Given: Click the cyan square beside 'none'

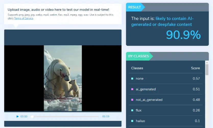Looking at the screenshot, I should tap(132, 79).
